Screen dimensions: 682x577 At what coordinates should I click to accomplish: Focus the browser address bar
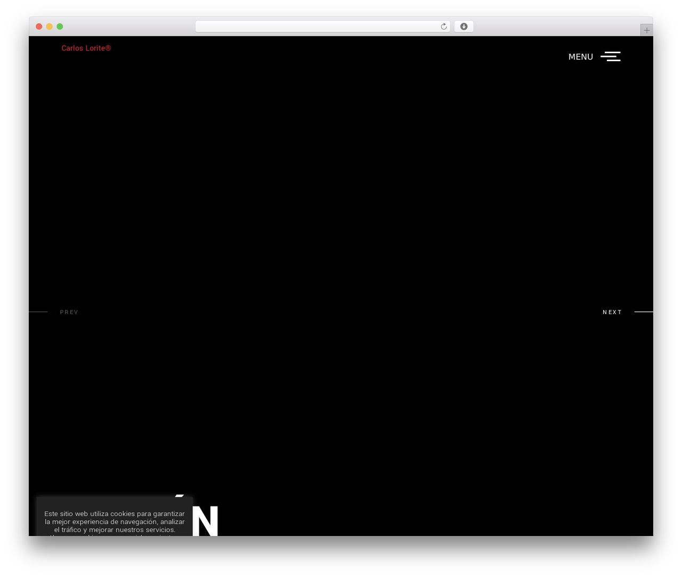coord(323,27)
